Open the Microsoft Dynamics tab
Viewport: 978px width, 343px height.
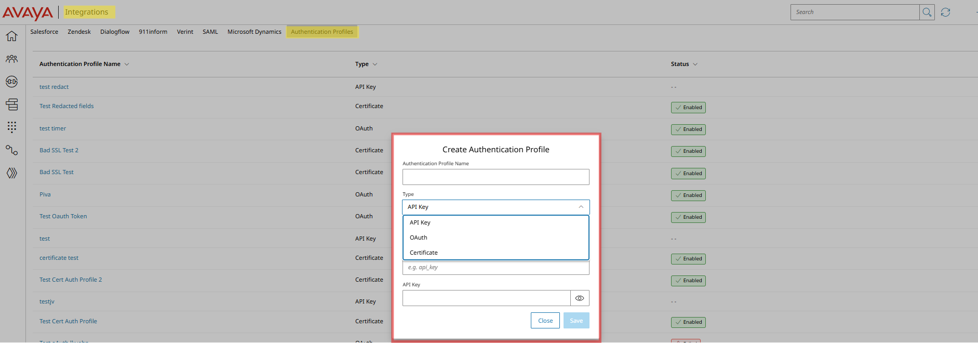click(x=254, y=32)
